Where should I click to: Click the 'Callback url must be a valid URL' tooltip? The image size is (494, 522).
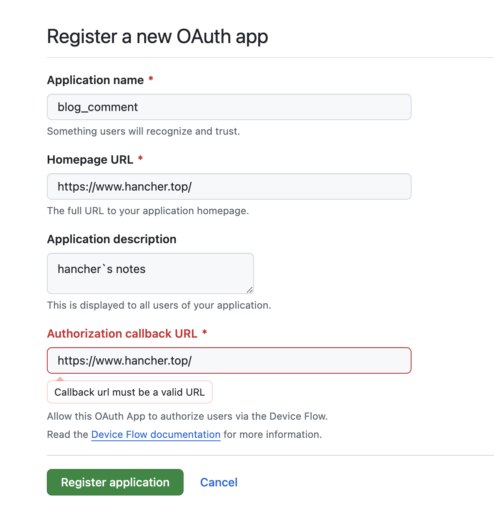click(x=129, y=392)
